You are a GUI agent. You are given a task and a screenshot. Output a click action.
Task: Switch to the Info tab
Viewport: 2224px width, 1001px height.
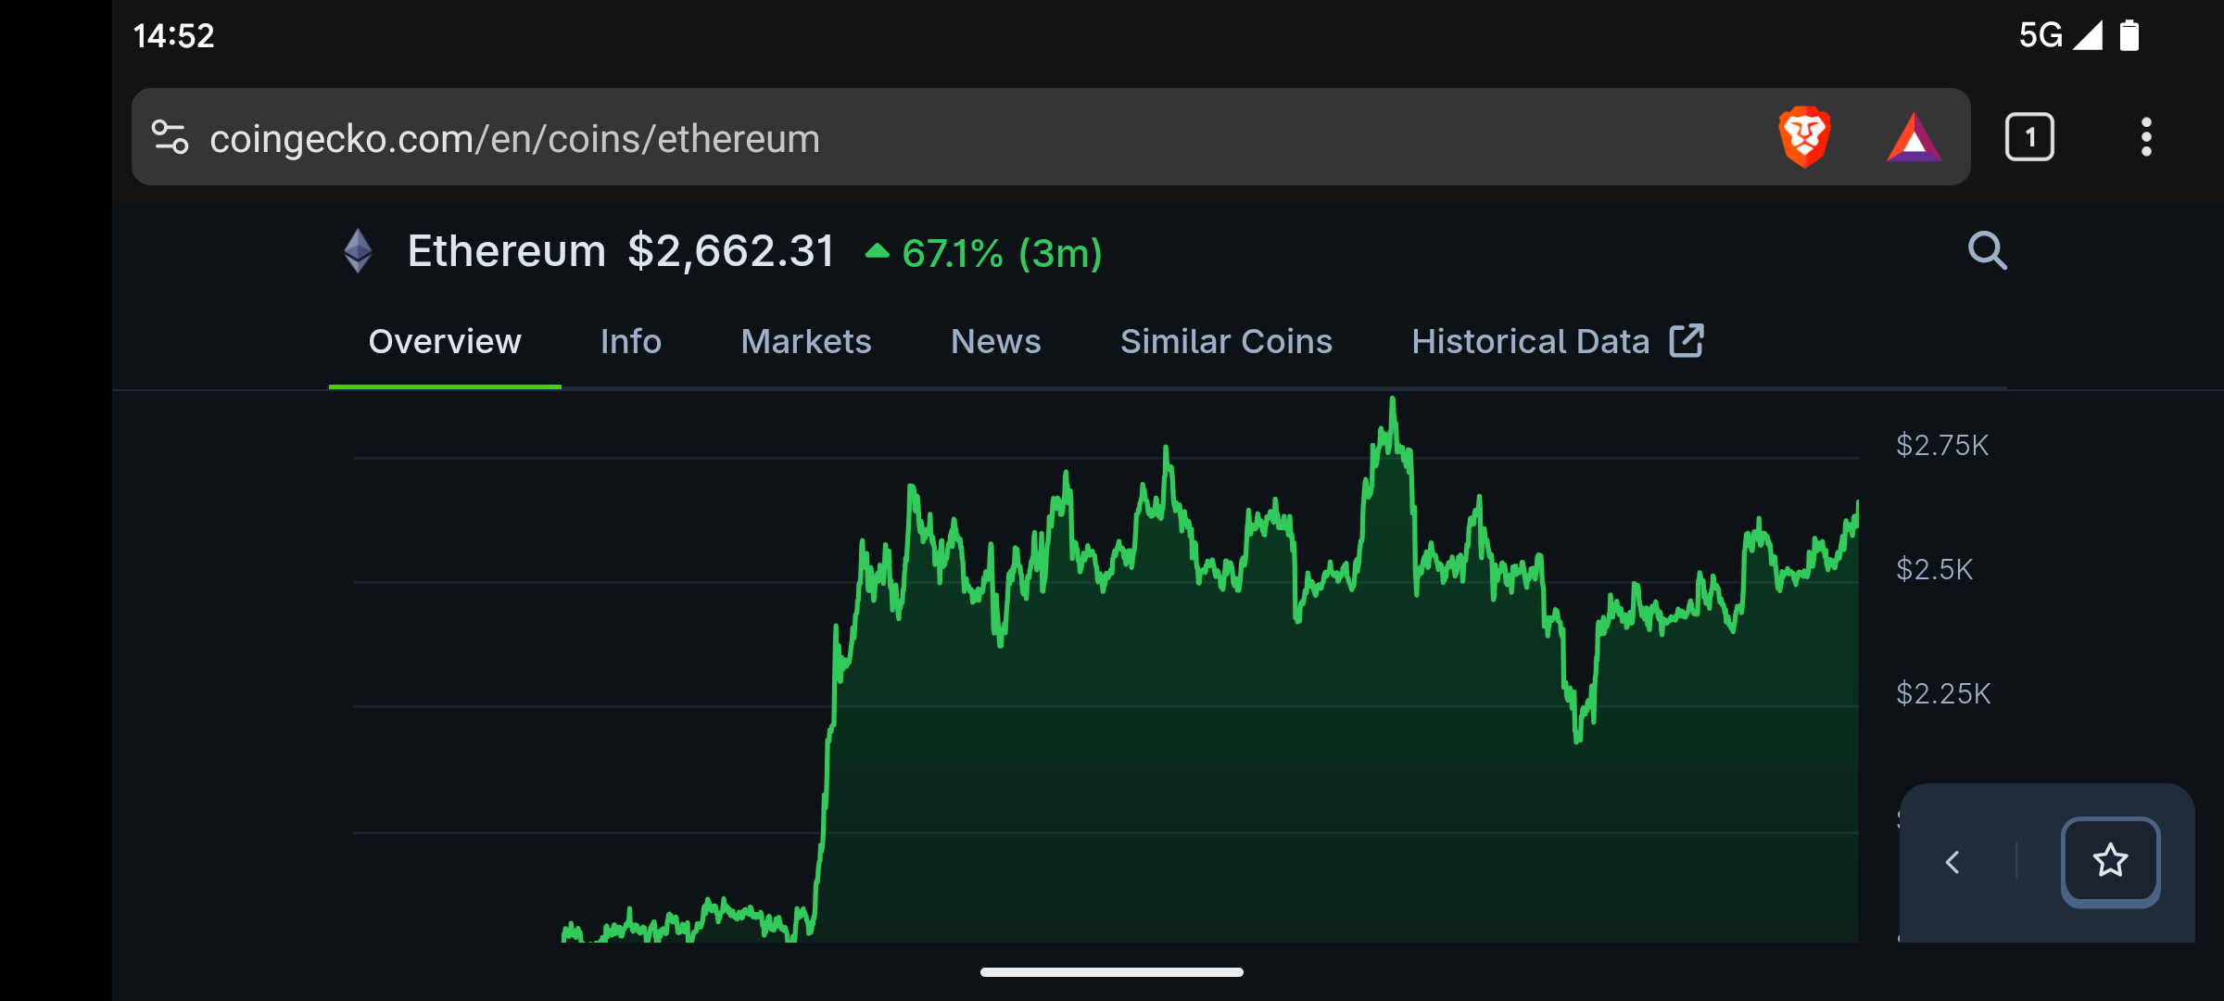(x=631, y=341)
